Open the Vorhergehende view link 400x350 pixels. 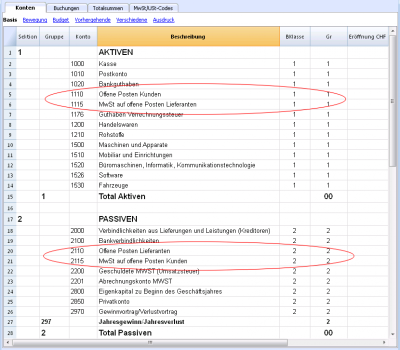click(92, 20)
